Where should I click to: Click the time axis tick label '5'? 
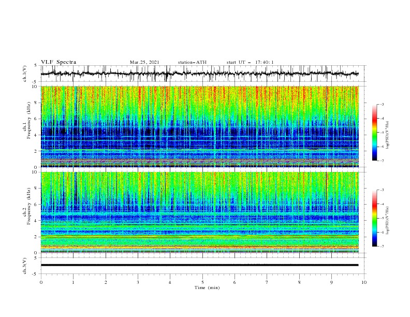pos(202,282)
